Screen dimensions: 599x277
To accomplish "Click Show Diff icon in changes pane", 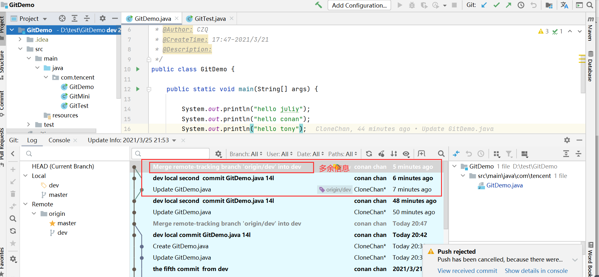I will (456, 154).
